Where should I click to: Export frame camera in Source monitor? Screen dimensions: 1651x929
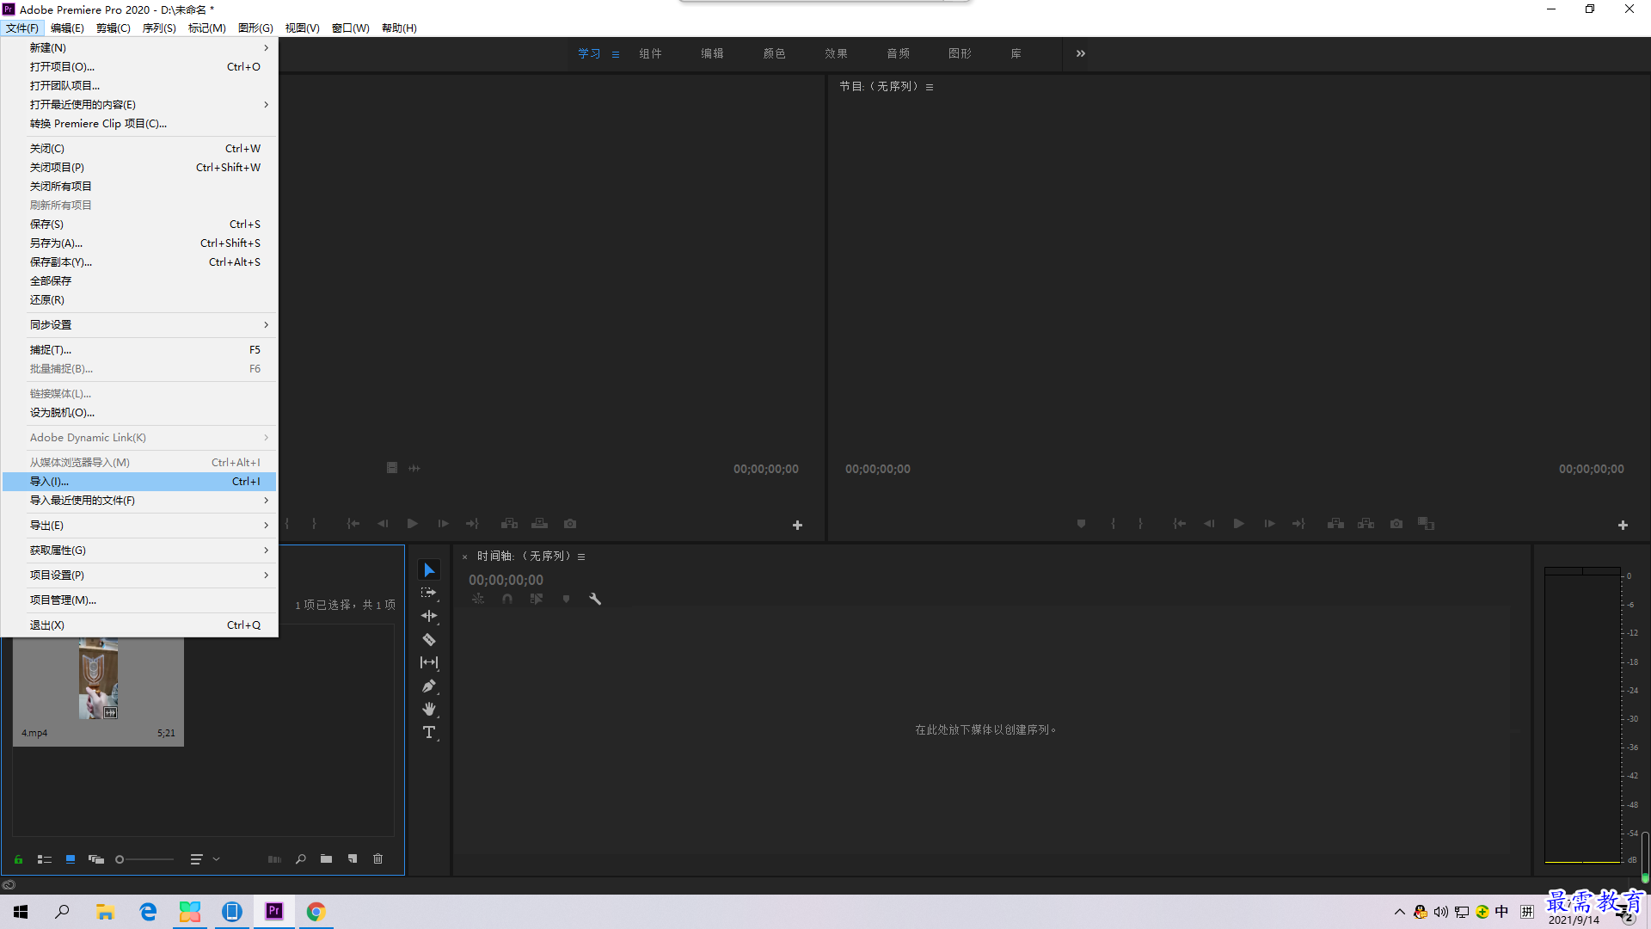(570, 524)
